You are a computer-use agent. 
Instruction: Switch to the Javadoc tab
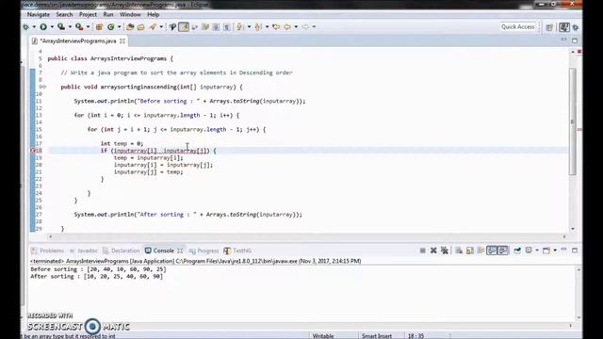coord(84,250)
